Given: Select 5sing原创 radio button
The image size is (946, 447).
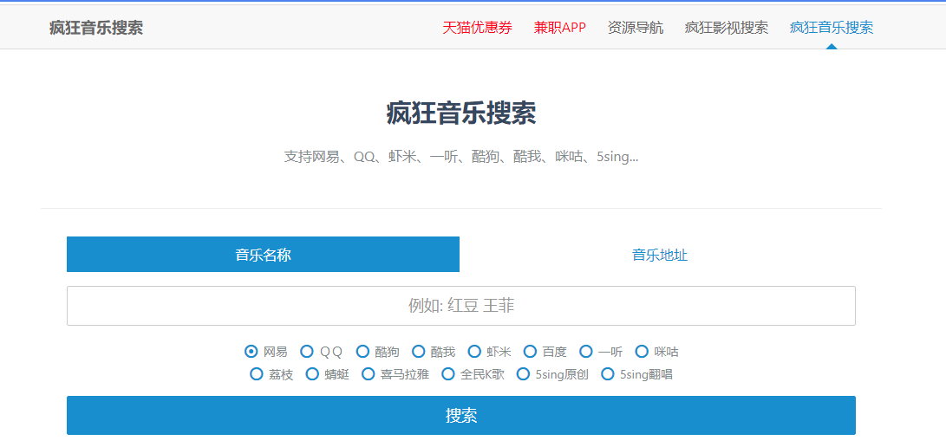Looking at the screenshot, I should tap(523, 374).
